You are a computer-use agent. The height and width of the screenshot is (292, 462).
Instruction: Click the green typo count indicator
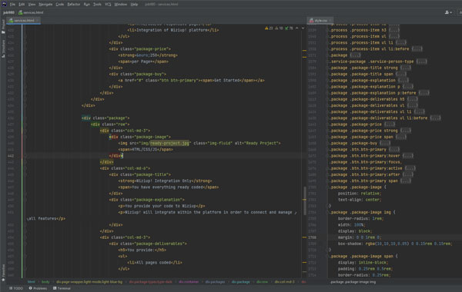289,28
